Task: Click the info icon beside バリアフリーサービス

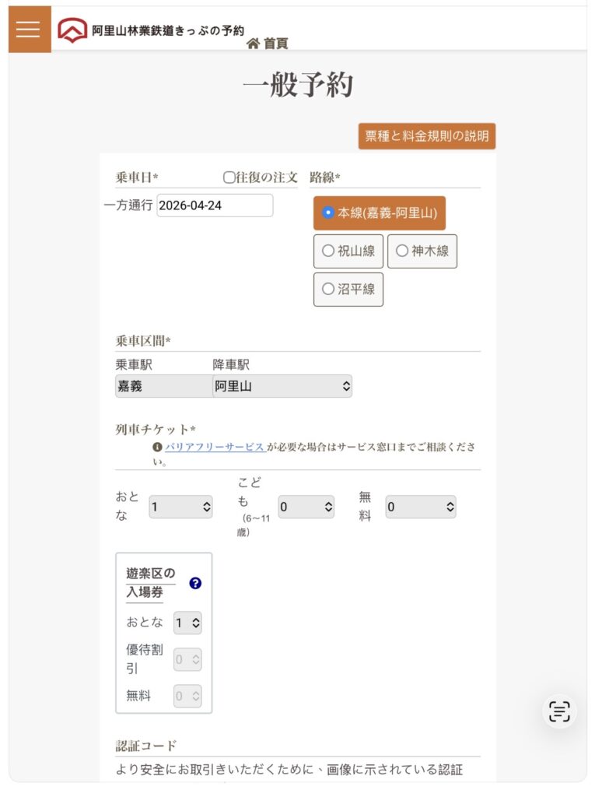Action: click(157, 448)
